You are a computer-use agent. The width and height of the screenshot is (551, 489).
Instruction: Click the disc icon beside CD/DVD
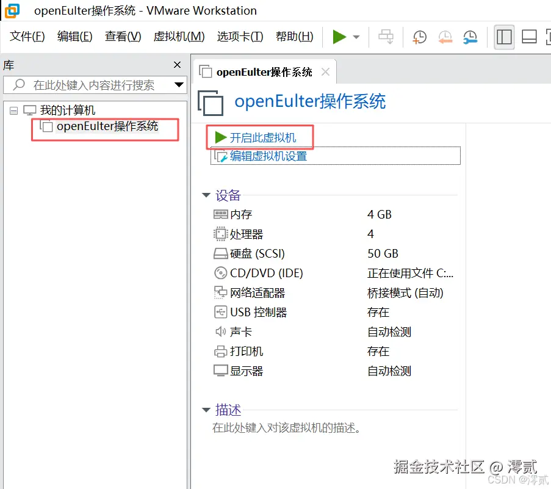point(221,273)
